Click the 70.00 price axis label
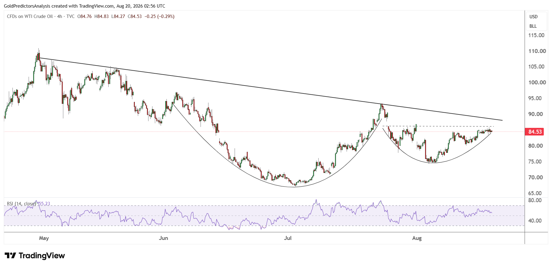This screenshot has height=267, width=552. pos(535,177)
